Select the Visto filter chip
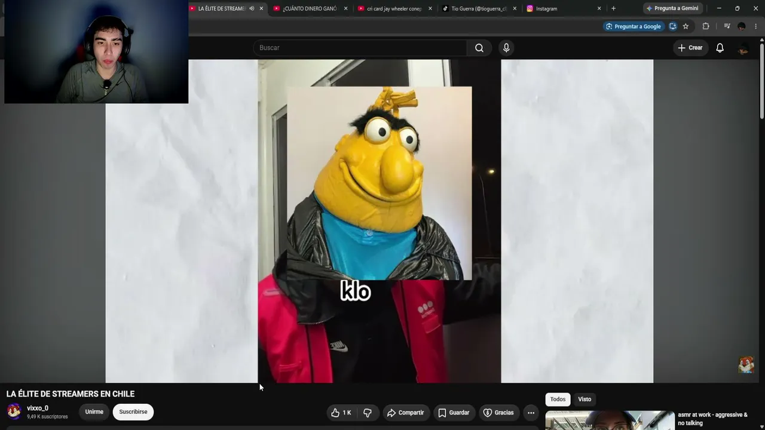 (585, 400)
